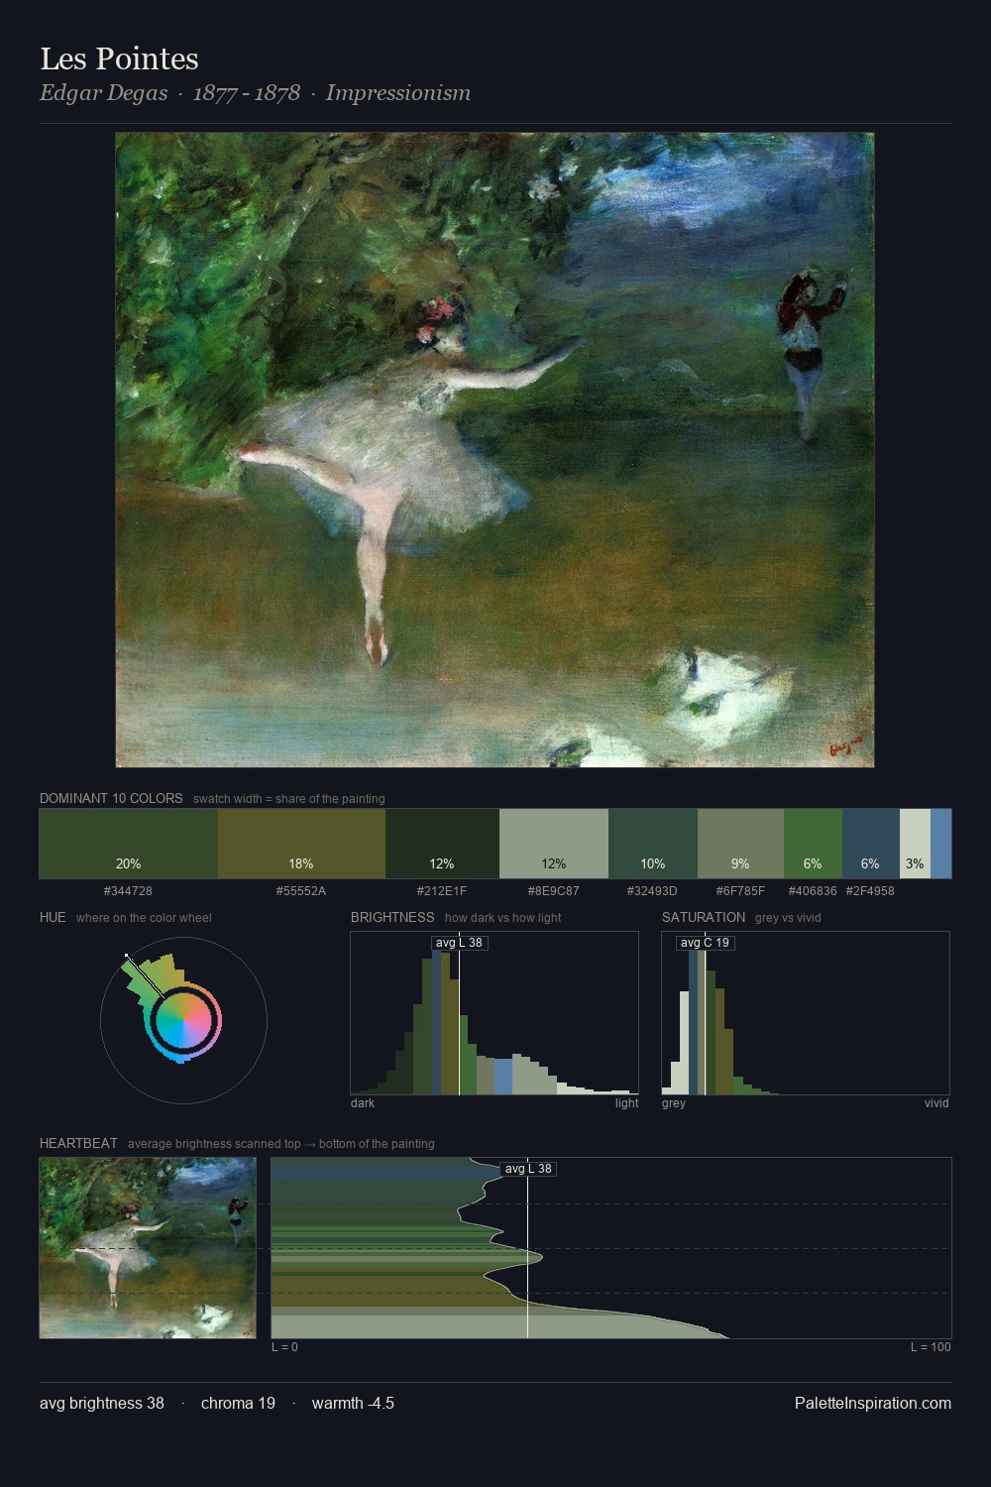The image size is (991, 1487).
Task: Select the 10% swatch #32493D
Action: coord(653,844)
